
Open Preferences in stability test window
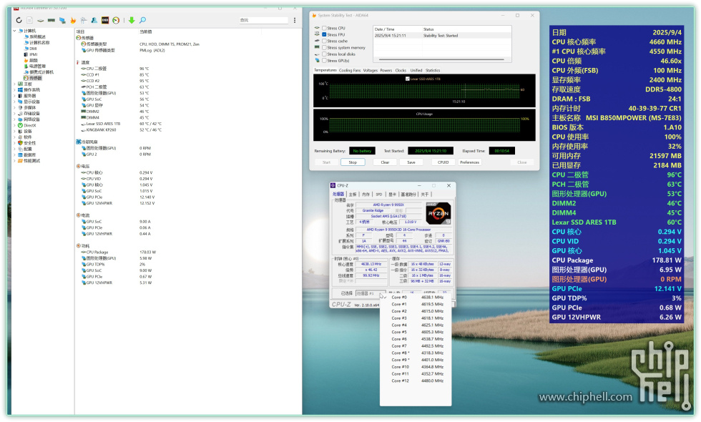coord(469,162)
